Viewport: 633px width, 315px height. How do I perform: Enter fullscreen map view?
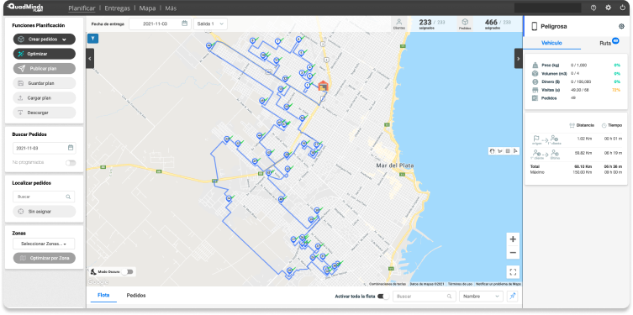pos(513,272)
